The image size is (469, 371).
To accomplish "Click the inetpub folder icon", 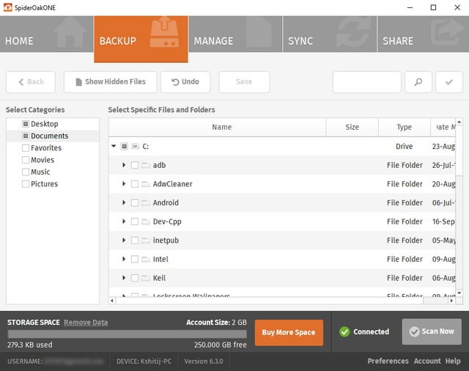I will (146, 240).
